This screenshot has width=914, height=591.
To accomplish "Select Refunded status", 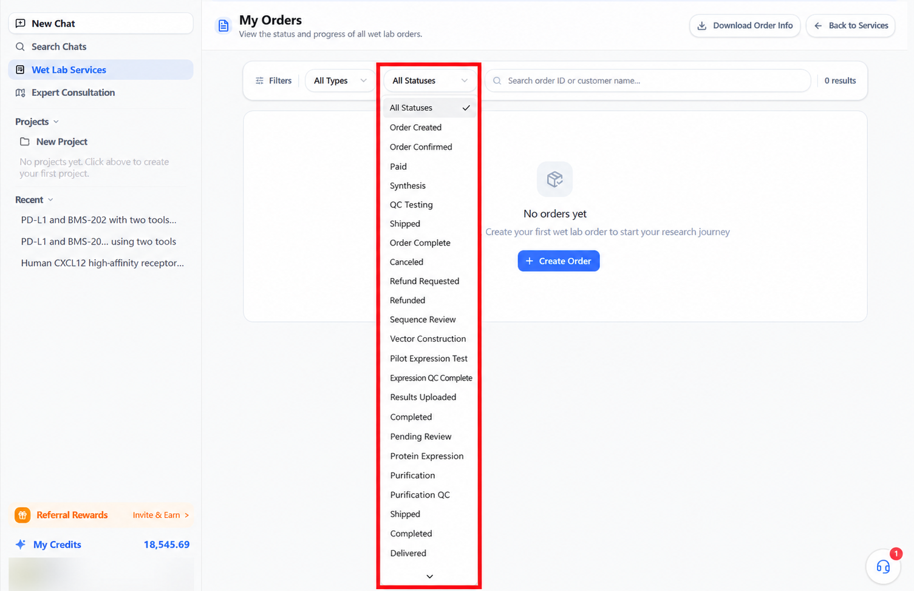I will 429,300.
